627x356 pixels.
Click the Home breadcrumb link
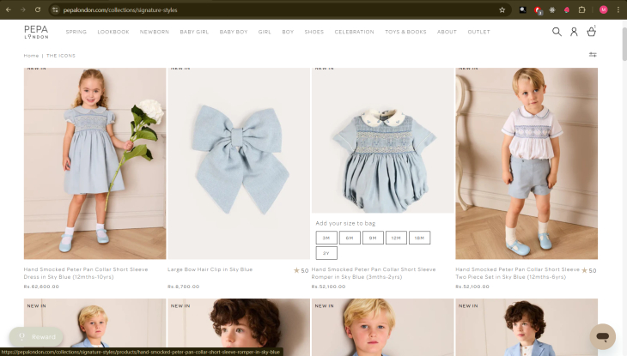[x=31, y=55]
